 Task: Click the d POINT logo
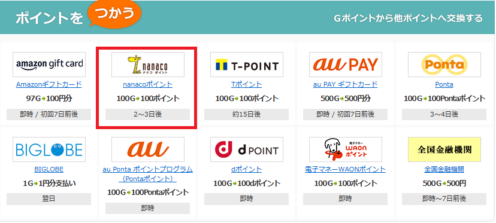[246, 149]
